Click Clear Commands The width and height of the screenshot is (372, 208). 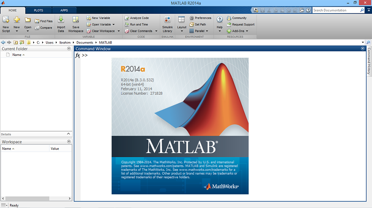(x=139, y=31)
